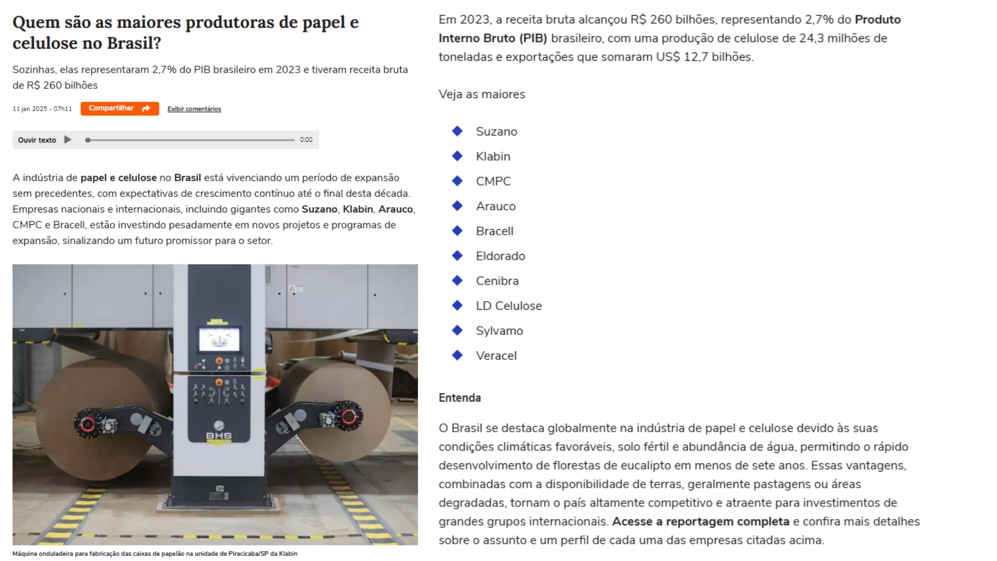Click the share arrow icon

pos(146,109)
